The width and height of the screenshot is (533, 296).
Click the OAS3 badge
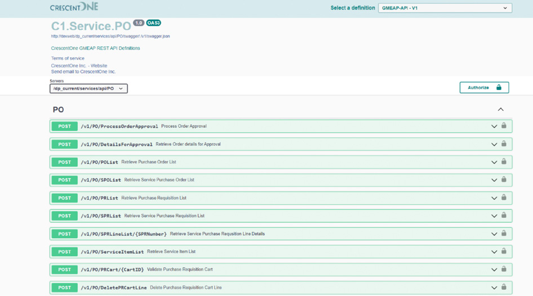coord(154,23)
